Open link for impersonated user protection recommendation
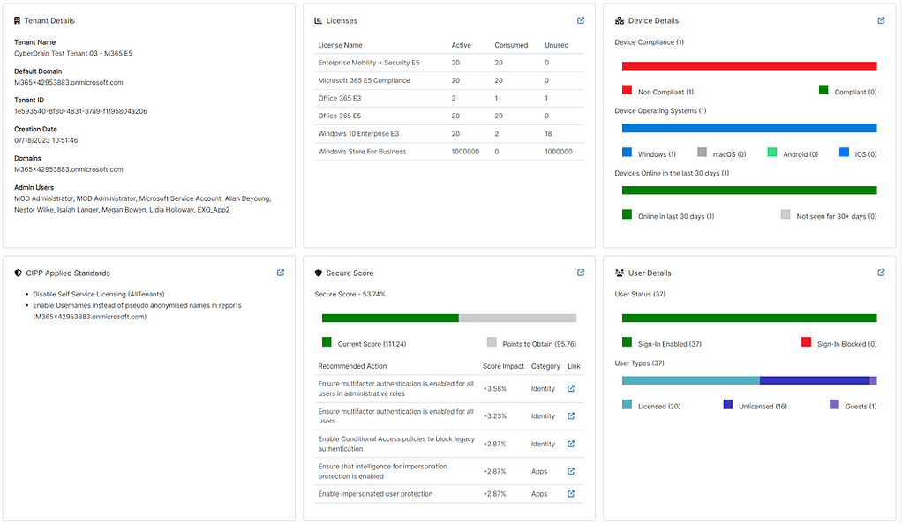902x524 pixels. point(571,493)
